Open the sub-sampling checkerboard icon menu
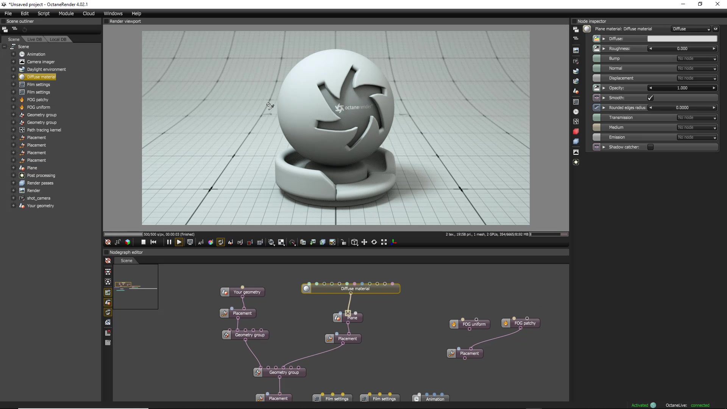This screenshot has width=727, height=409. [x=281, y=242]
